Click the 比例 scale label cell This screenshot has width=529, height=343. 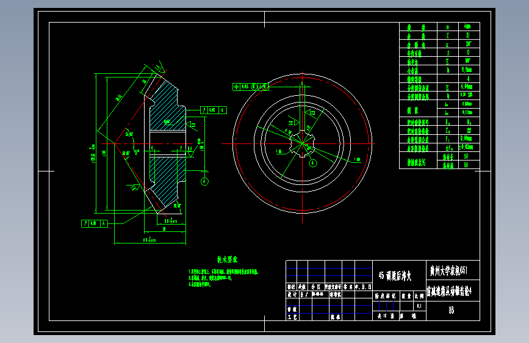click(x=419, y=296)
